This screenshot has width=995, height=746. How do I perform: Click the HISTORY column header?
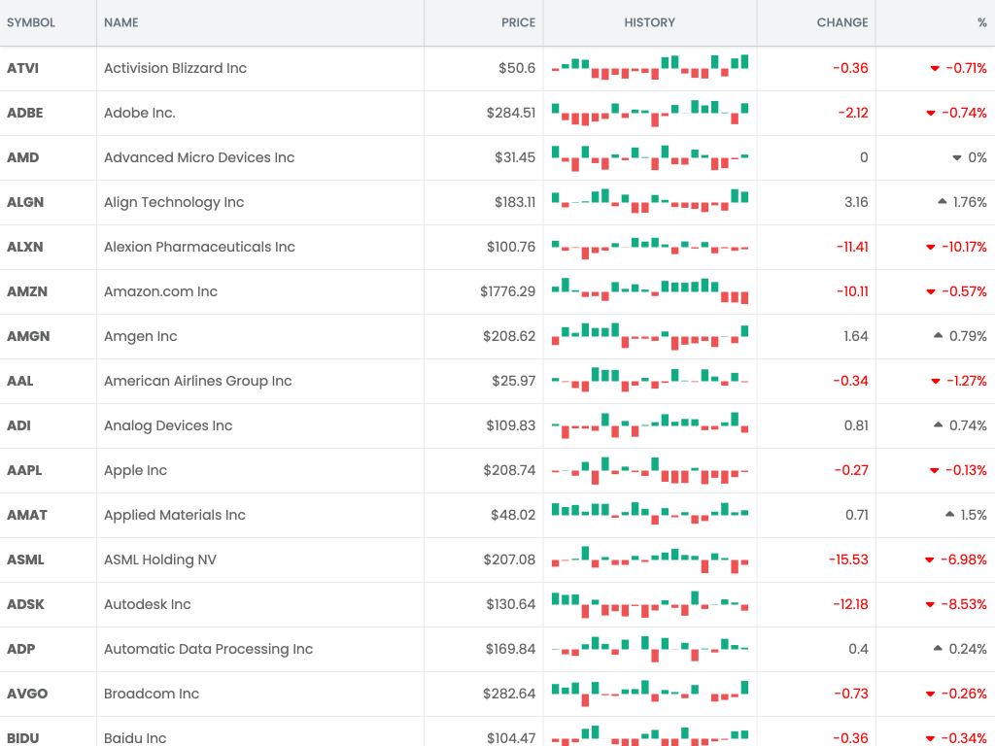649,23
